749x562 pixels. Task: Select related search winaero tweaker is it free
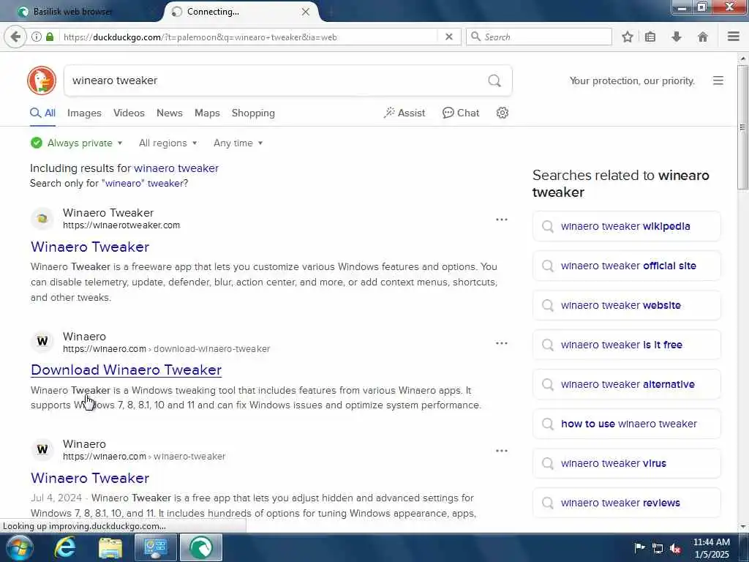tap(626, 345)
